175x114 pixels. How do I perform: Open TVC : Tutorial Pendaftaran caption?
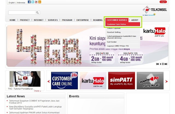[21, 89]
